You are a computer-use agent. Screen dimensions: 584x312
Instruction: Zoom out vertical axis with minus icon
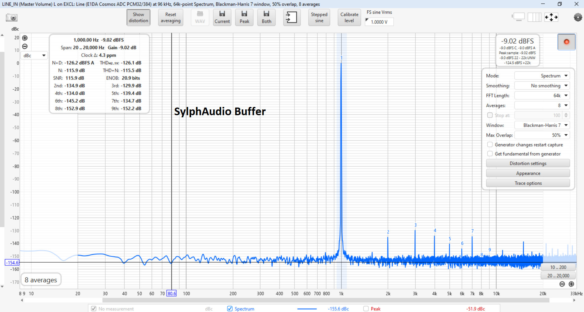[25, 46]
